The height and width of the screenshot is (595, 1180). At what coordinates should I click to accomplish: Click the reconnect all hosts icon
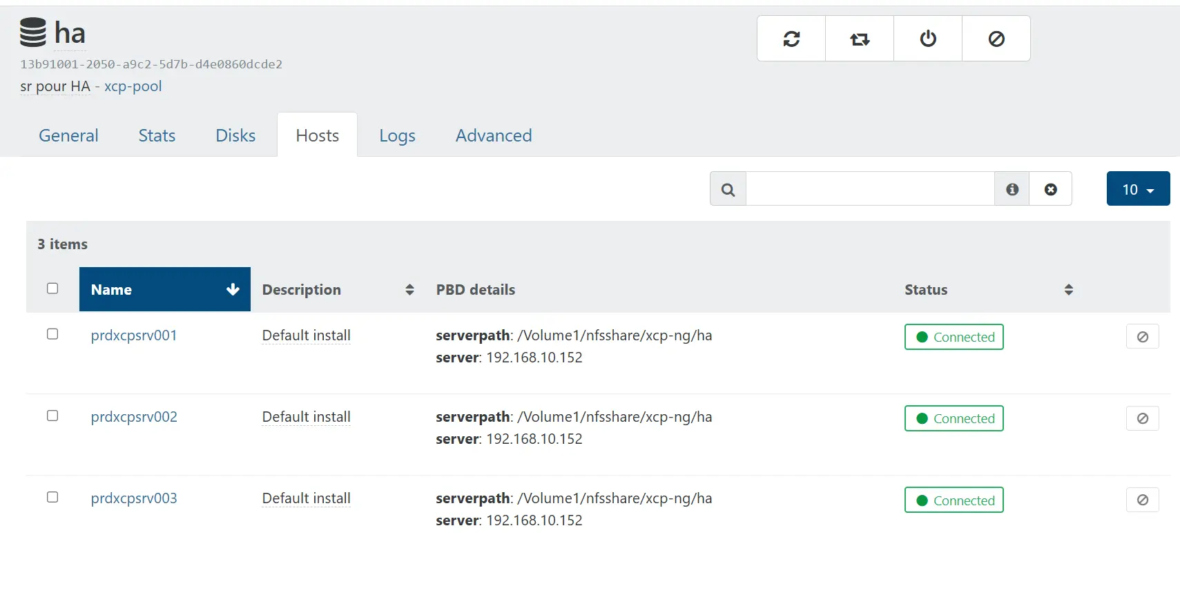pos(860,39)
